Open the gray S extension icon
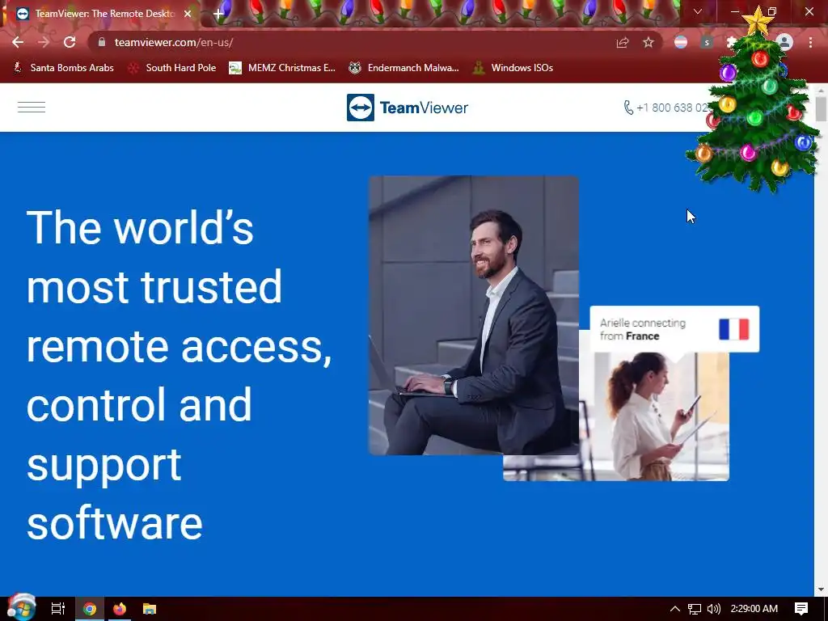This screenshot has width=828, height=621. 707,42
